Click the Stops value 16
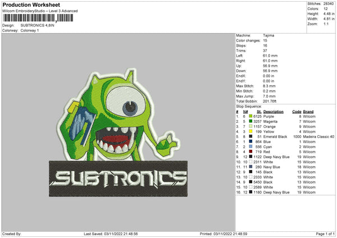 [265, 45]
